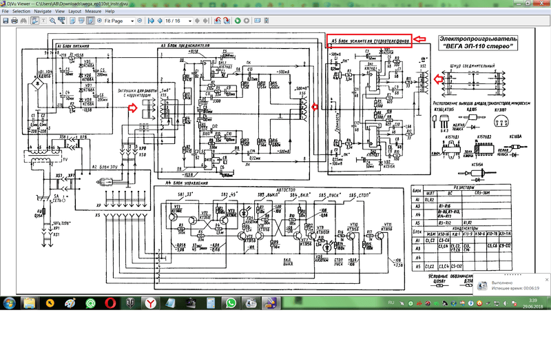Close the Выполнено notification popup
This screenshot has width=551, height=348.
tap(547, 280)
